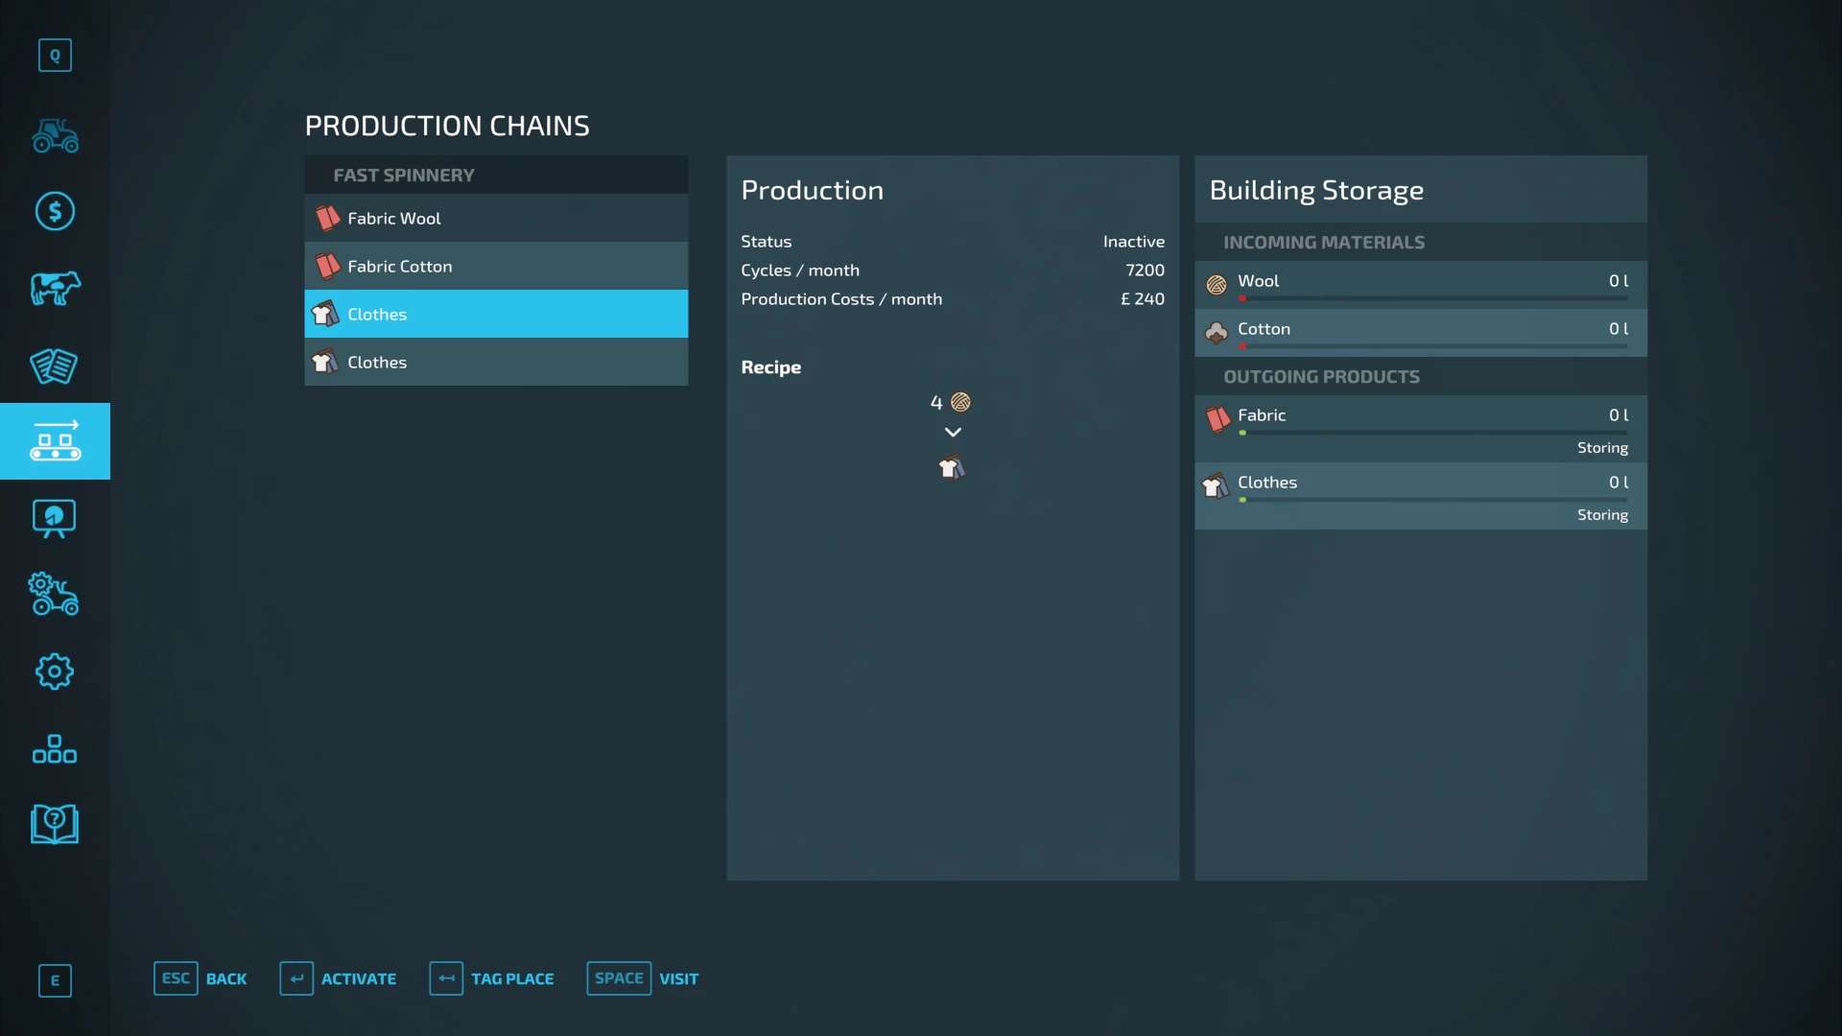Open the animals cow icon
The height and width of the screenshot is (1036, 1842).
coord(55,288)
